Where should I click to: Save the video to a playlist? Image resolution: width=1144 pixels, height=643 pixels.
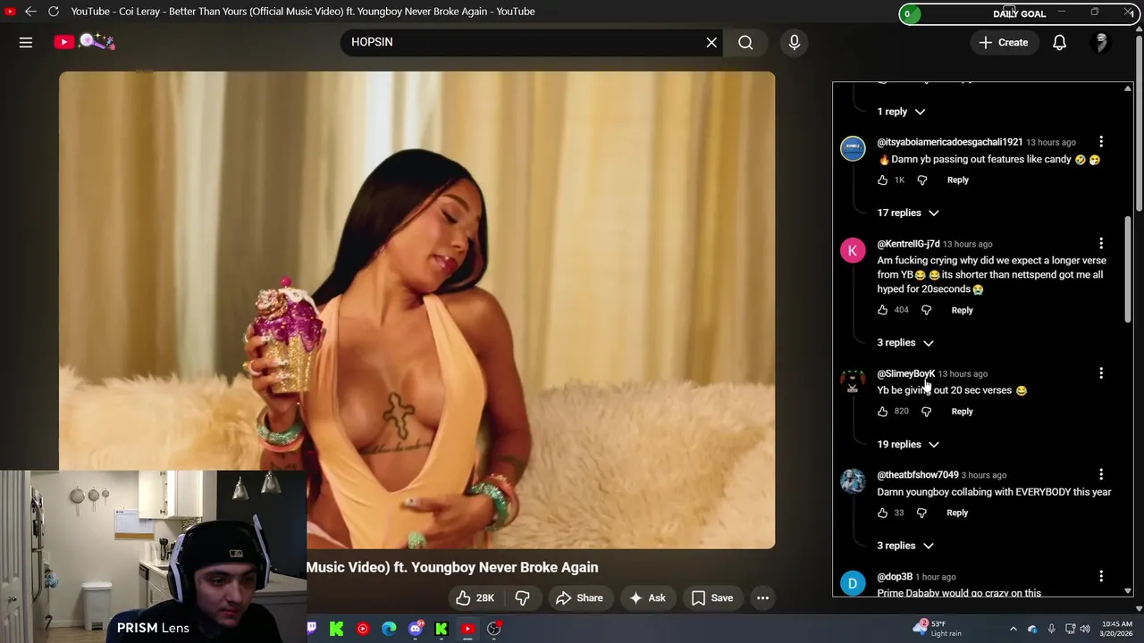click(712, 598)
